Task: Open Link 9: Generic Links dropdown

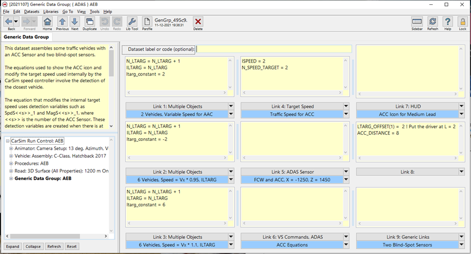Action: 461,237
